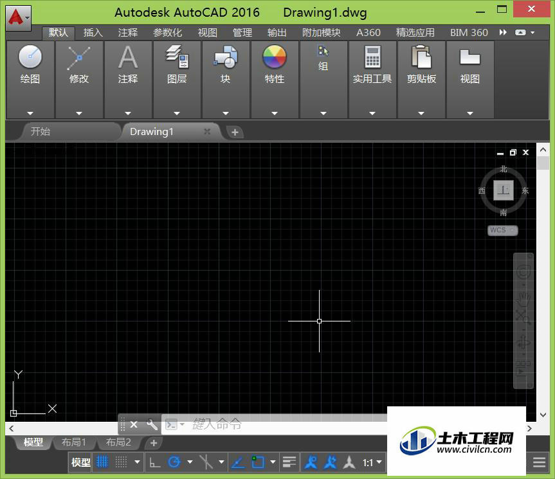Expand the 剪贴板 panel dropdown arrow
Image resolution: width=555 pixels, height=479 pixels.
421,113
